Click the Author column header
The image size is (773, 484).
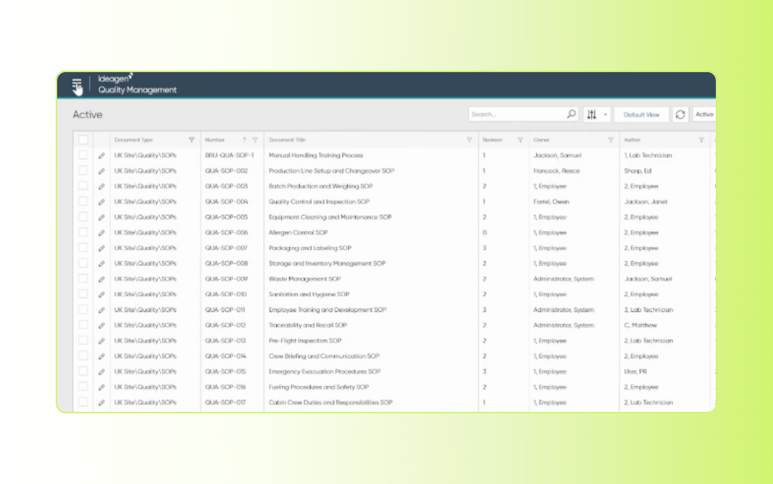[x=632, y=140]
